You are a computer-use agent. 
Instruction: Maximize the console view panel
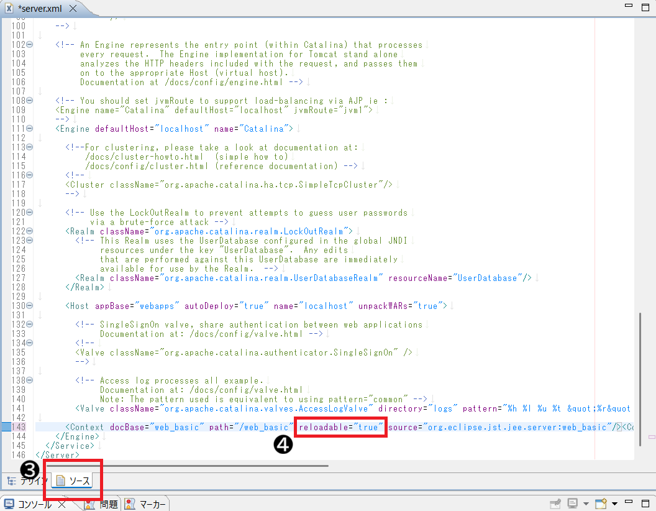click(x=644, y=503)
